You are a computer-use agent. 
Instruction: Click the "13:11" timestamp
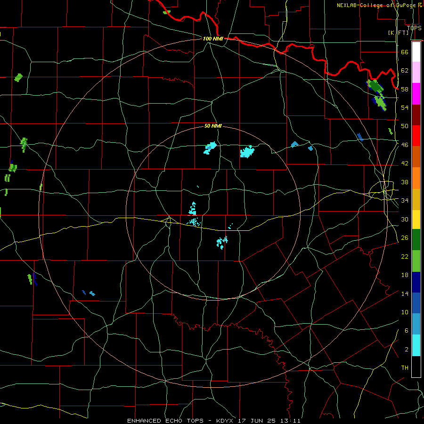click(290, 421)
